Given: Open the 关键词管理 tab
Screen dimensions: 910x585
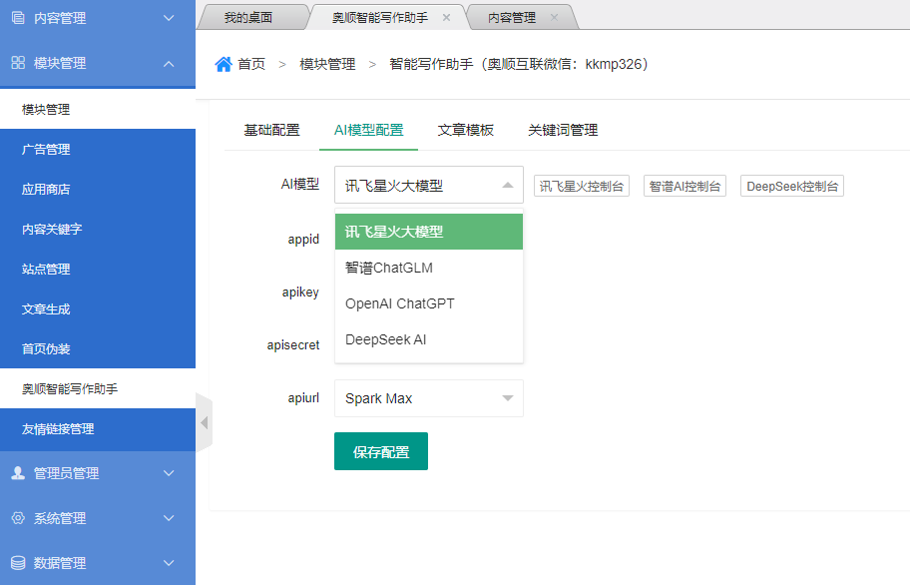Looking at the screenshot, I should click(563, 130).
